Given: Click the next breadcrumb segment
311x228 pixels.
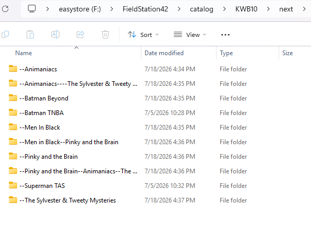Looking at the screenshot, I should [286, 9].
